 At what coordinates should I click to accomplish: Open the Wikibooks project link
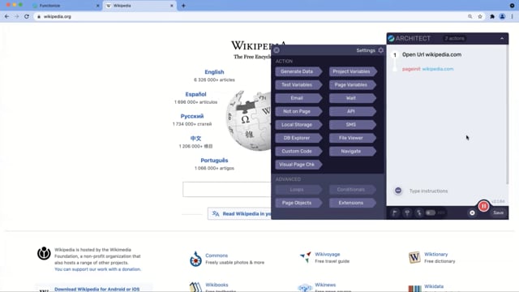(x=217, y=285)
